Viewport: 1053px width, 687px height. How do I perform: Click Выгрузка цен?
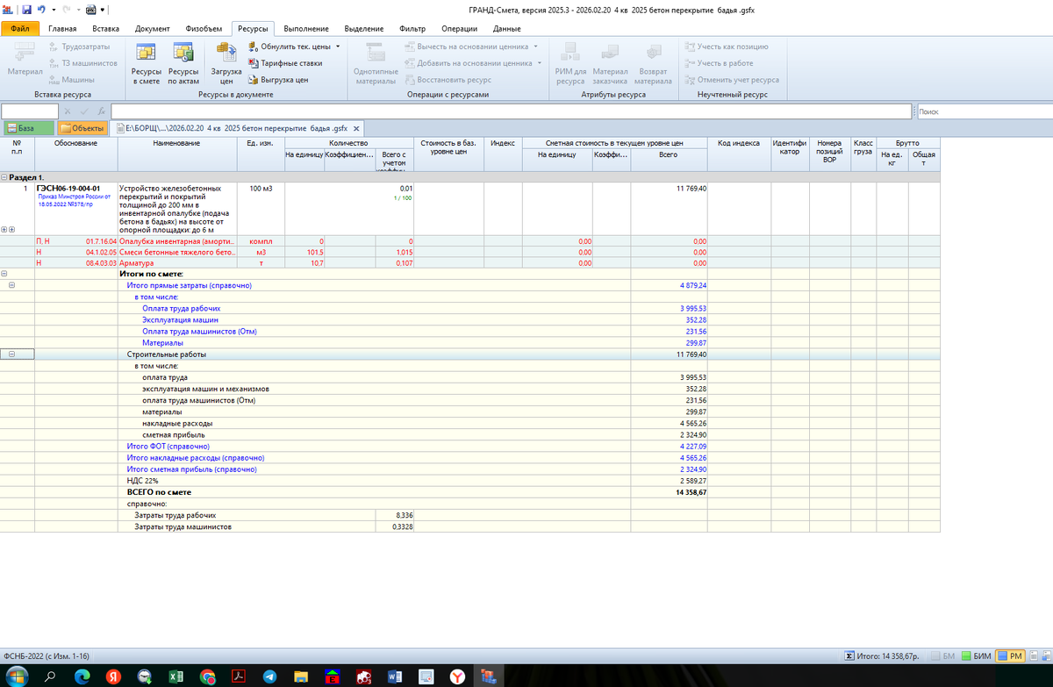(x=278, y=80)
